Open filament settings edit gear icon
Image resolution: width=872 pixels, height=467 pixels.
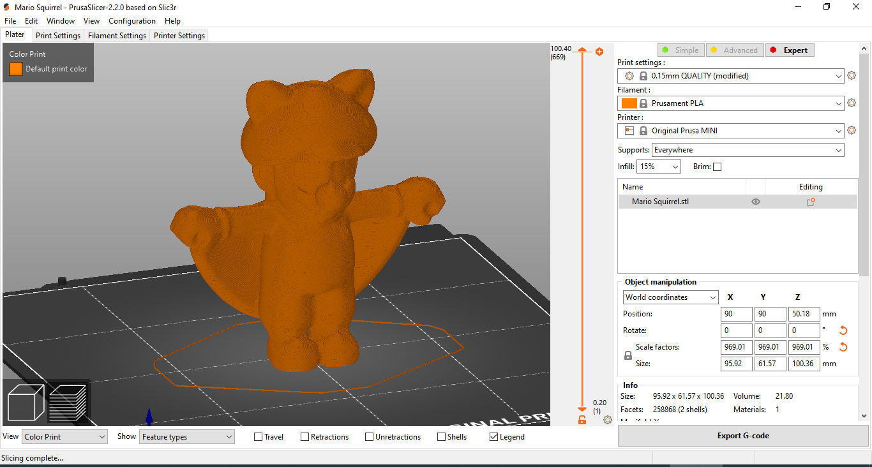(852, 103)
